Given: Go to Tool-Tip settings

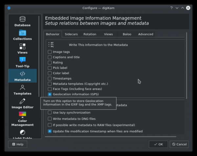Looking at the screenshot, I should (x=22, y=62).
